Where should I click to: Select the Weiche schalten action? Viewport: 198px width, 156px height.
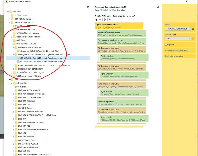[124, 57]
